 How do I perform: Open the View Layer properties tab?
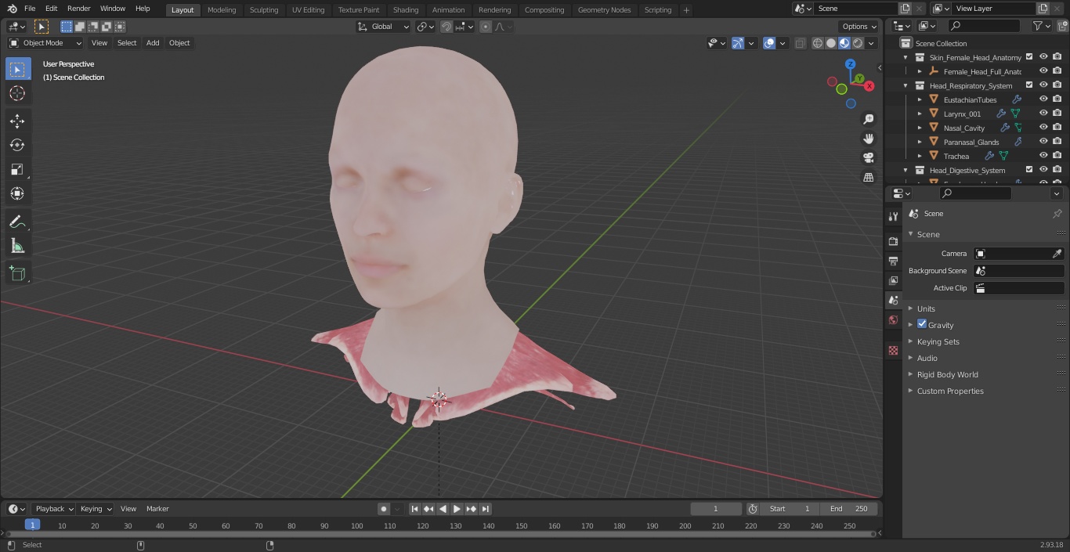[x=893, y=280]
